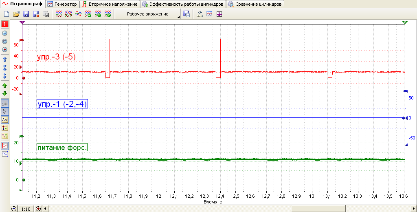Click the green upper range flag above 20

22,136
